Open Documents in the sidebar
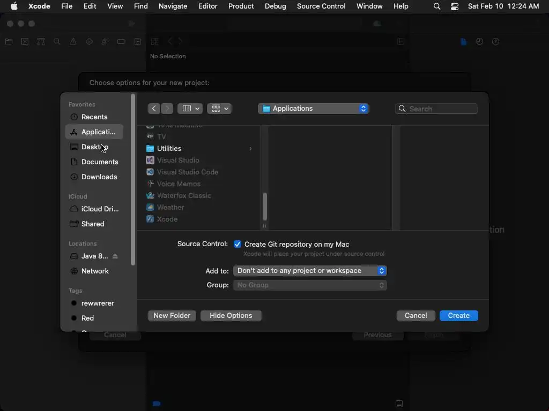Image resolution: width=549 pixels, height=411 pixels. [94, 162]
